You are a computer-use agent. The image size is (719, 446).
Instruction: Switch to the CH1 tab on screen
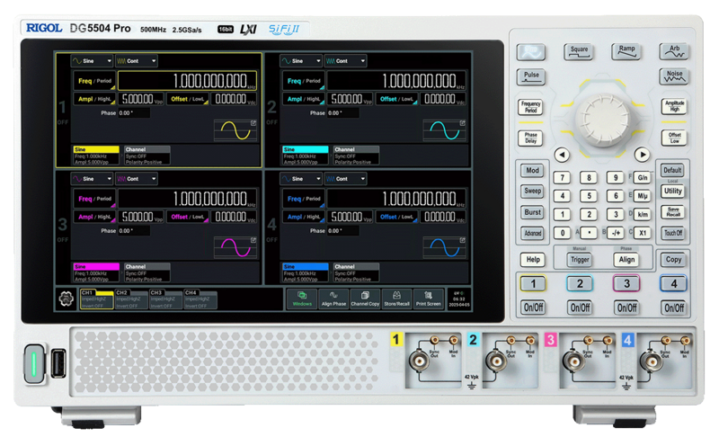97,299
